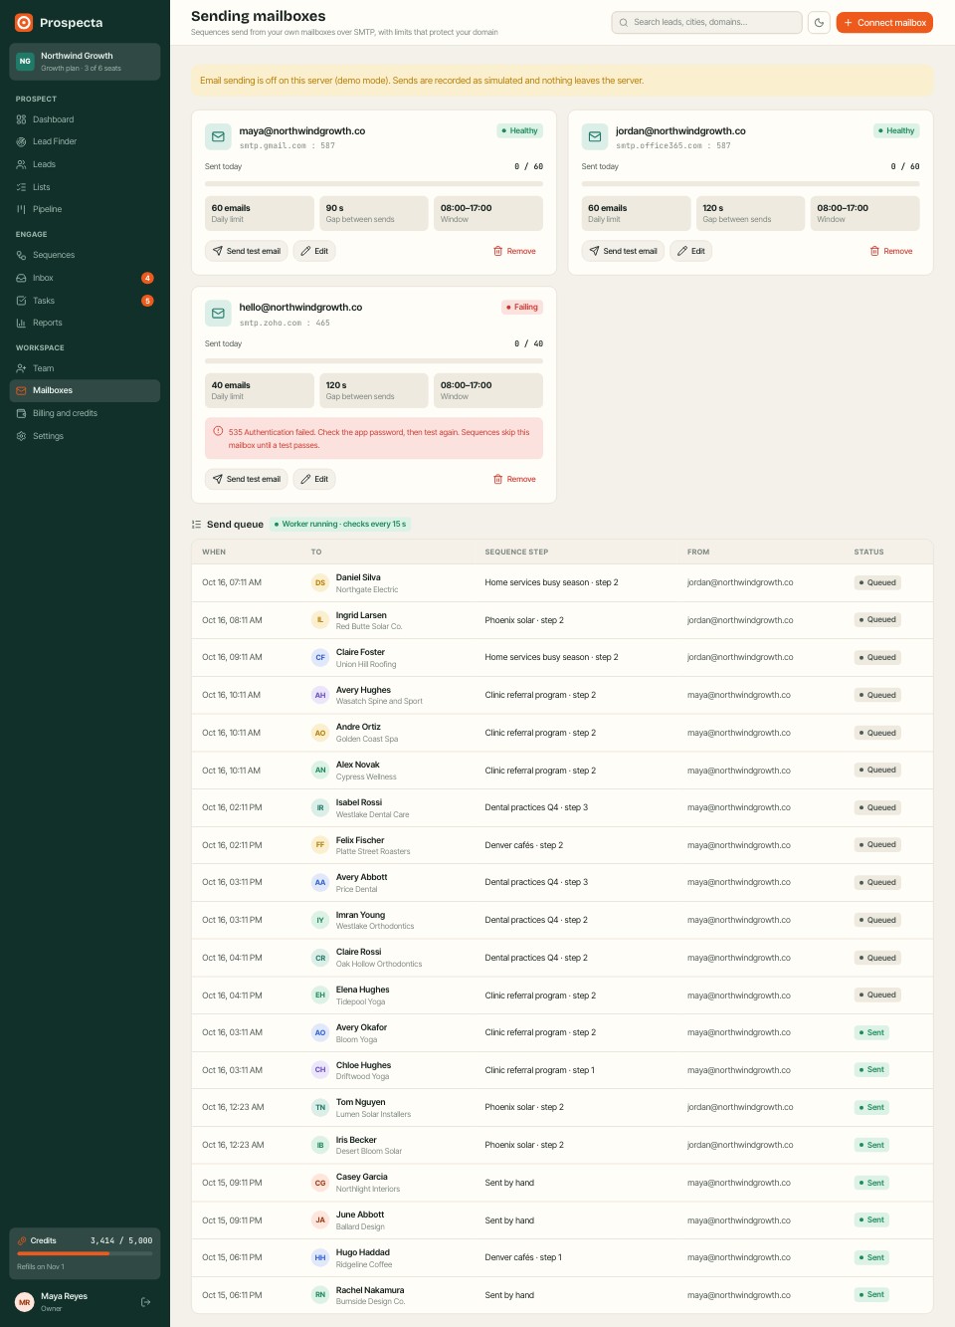The height and width of the screenshot is (1327, 955).
Task: Click the log out icon beside Maya Reyes
Action: [146, 1302]
